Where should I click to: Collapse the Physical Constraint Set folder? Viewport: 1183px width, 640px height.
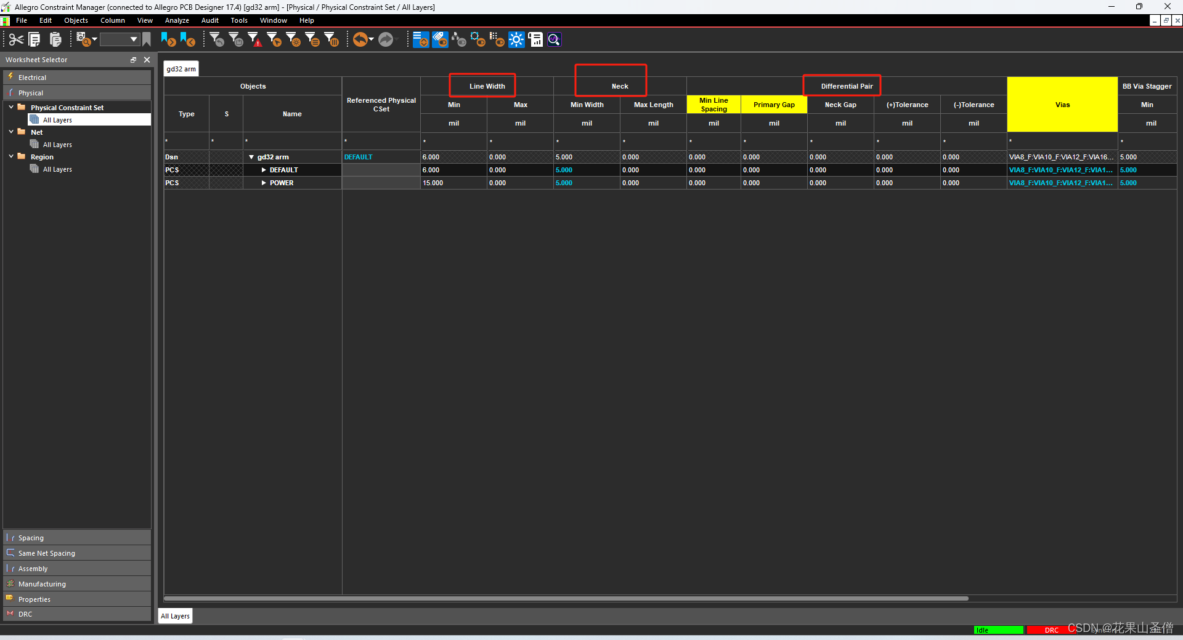[x=11, y=107]
